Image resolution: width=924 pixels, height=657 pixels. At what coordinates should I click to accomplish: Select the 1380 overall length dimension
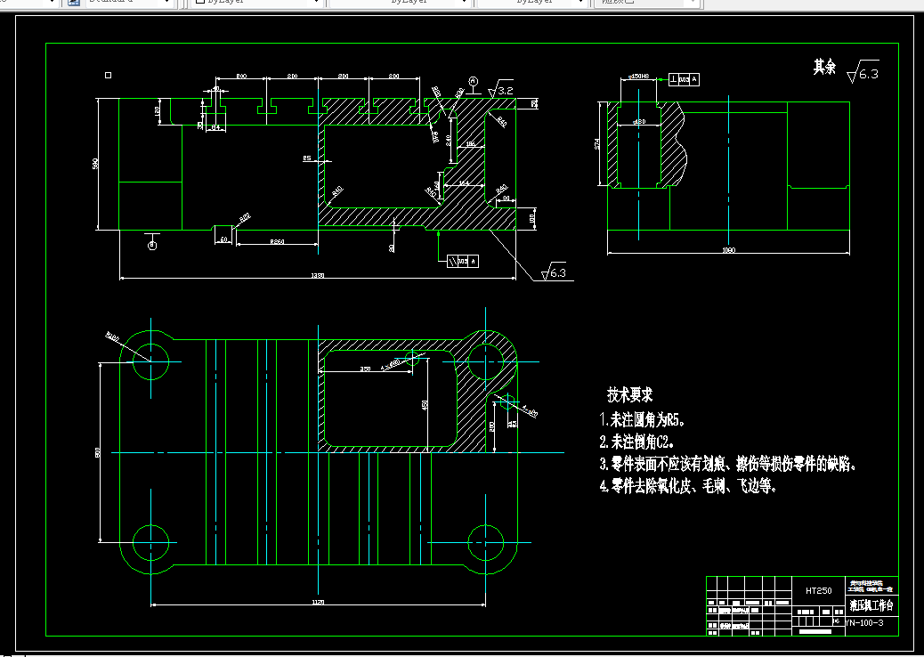(317, 275)
